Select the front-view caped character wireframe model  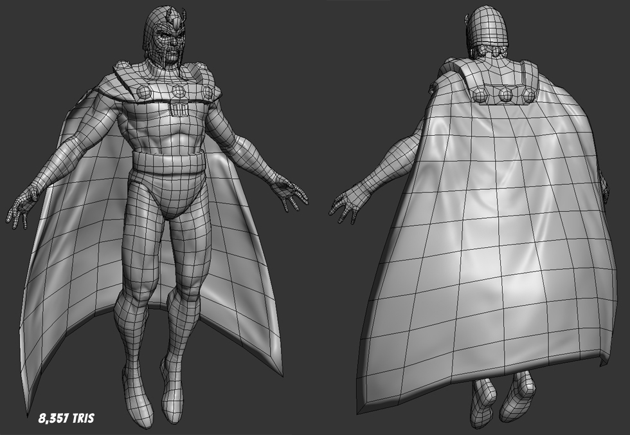coord(157,217)
